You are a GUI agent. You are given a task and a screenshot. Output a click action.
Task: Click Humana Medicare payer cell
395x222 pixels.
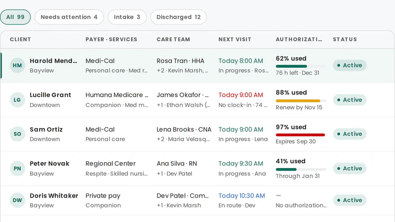(x=117, y=95)
